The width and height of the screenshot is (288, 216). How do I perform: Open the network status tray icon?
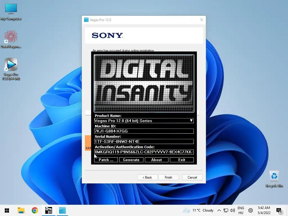226,210
